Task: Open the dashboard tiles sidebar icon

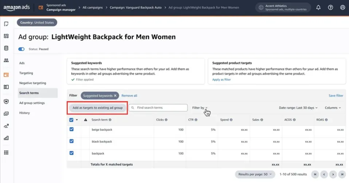Action: point(6,36)
